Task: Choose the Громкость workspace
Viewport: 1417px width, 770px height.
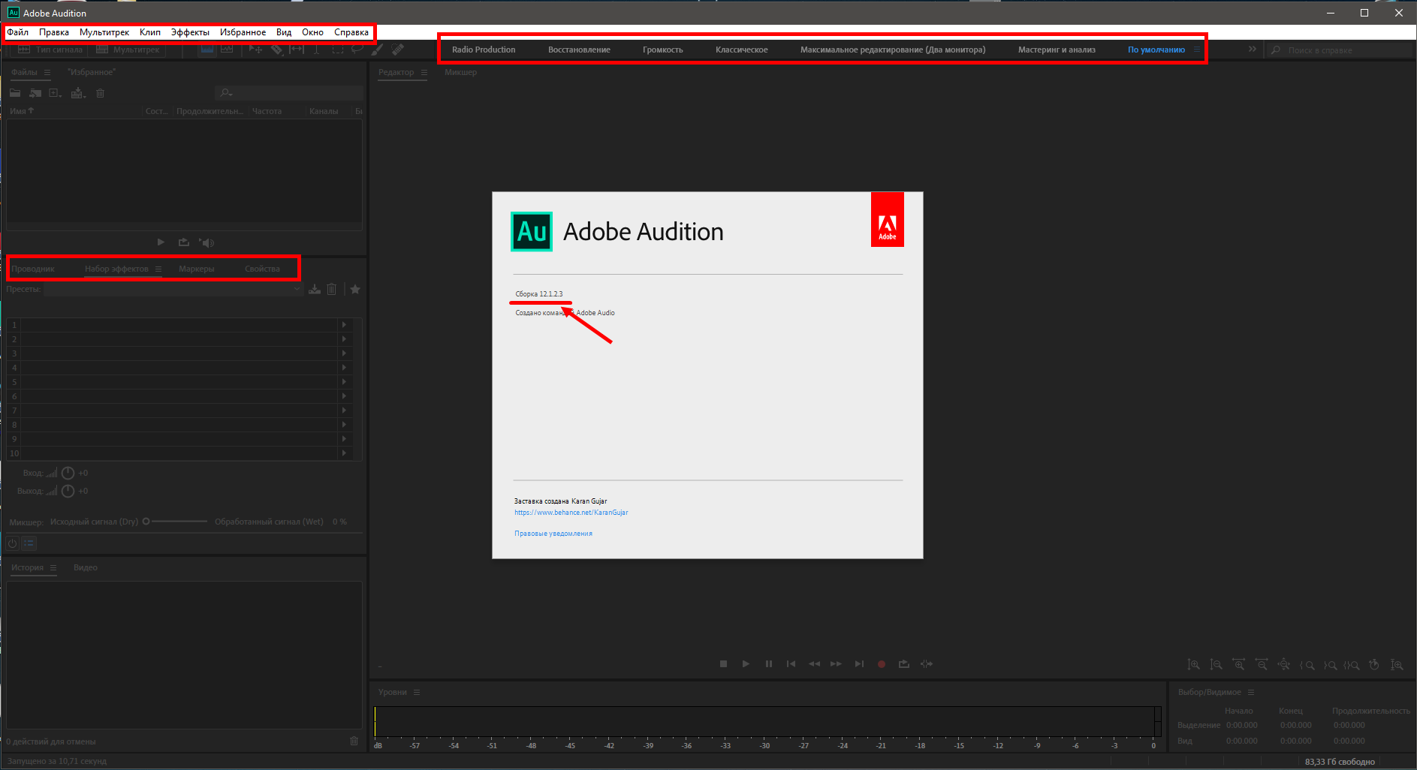Action: 662,50
